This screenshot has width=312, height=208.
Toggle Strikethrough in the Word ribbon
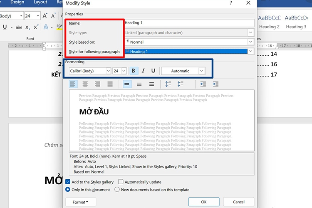point(19,27)
